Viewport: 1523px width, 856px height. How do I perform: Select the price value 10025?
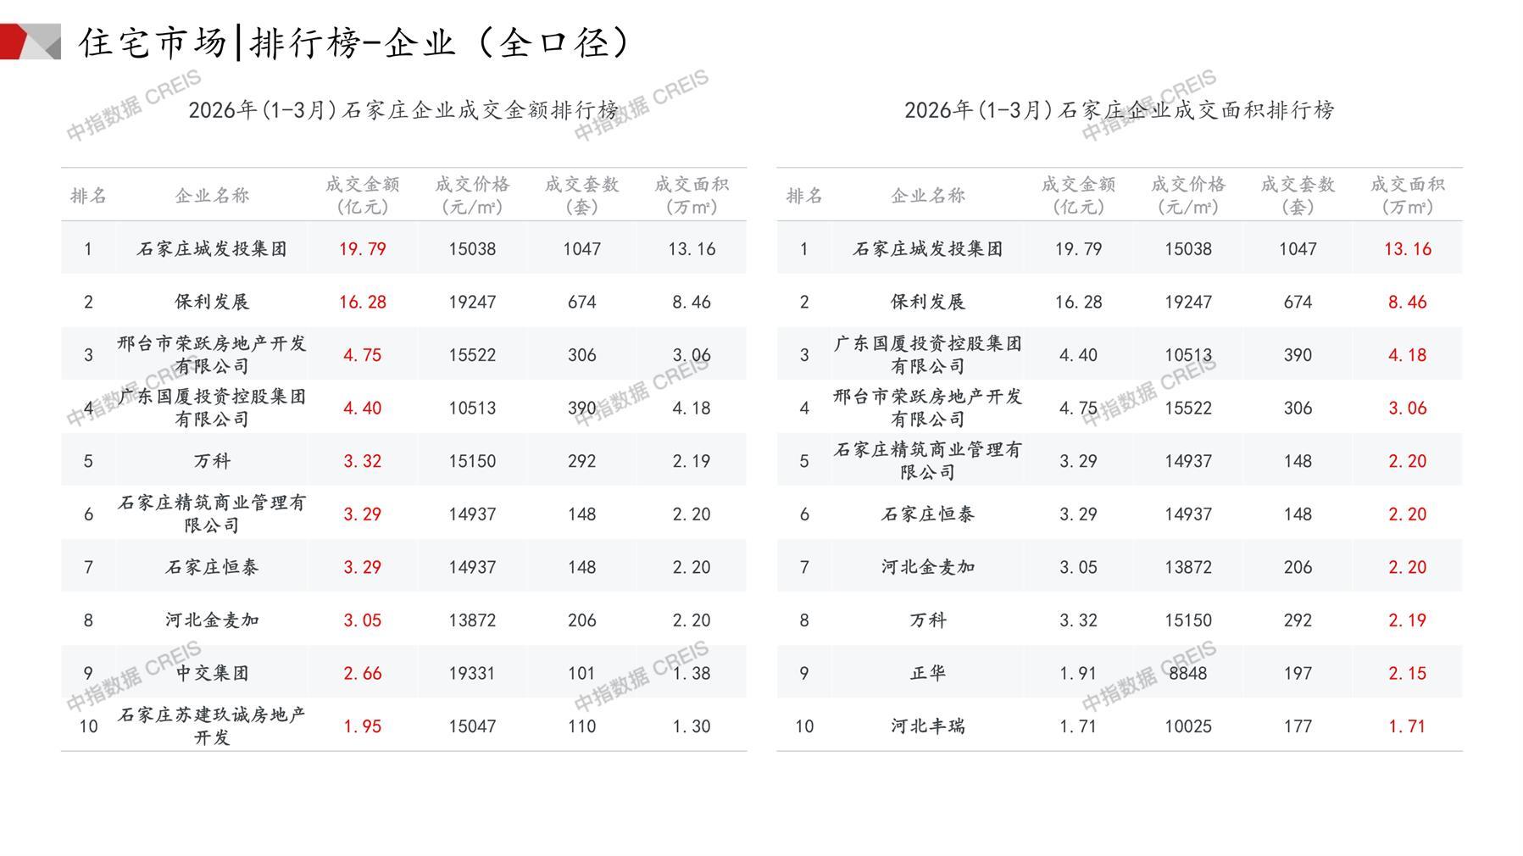click(x=1187, y=726)
